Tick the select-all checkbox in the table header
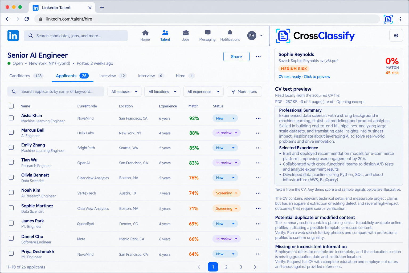Image resolution: width=409 pixels, height=273 pixels. [x=11, y=106]
